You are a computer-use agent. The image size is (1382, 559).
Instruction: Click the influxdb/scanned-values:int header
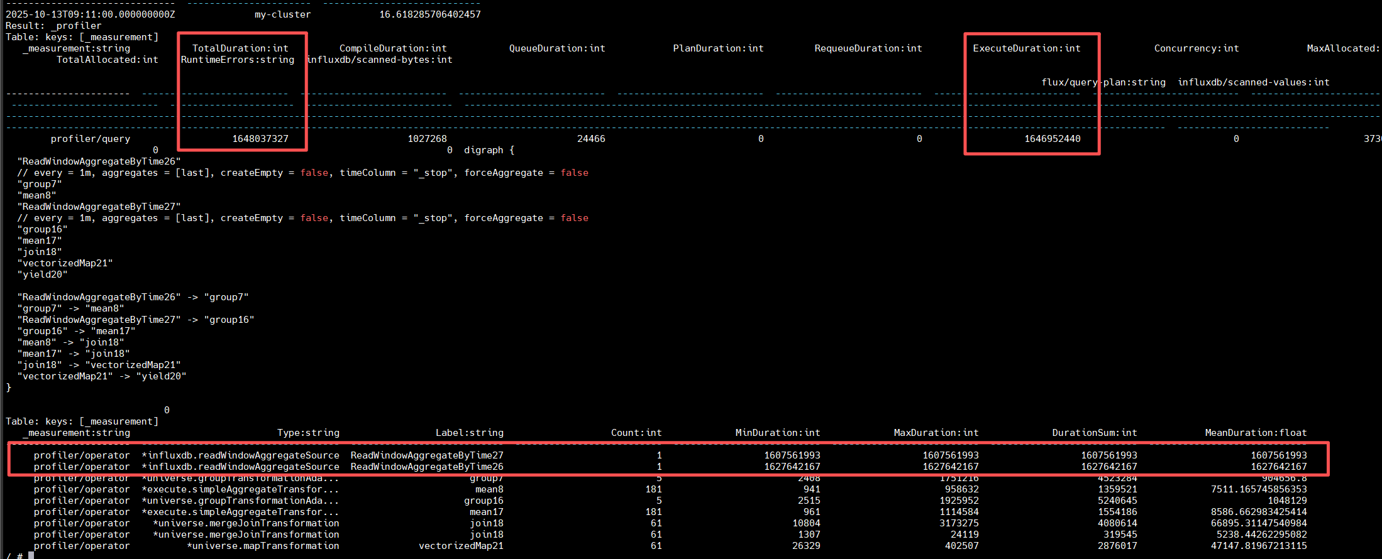(1253, 82)
